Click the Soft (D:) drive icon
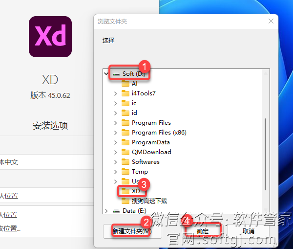 tap(116, 74)
